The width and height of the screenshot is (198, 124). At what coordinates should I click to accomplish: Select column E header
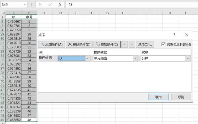point(76,13)
